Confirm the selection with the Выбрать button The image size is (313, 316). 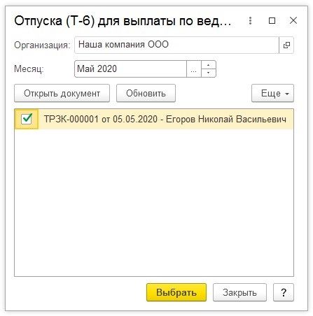(x=176, y=292)
